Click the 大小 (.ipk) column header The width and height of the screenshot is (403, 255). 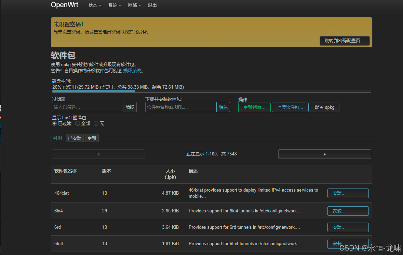tap(171, 174)
